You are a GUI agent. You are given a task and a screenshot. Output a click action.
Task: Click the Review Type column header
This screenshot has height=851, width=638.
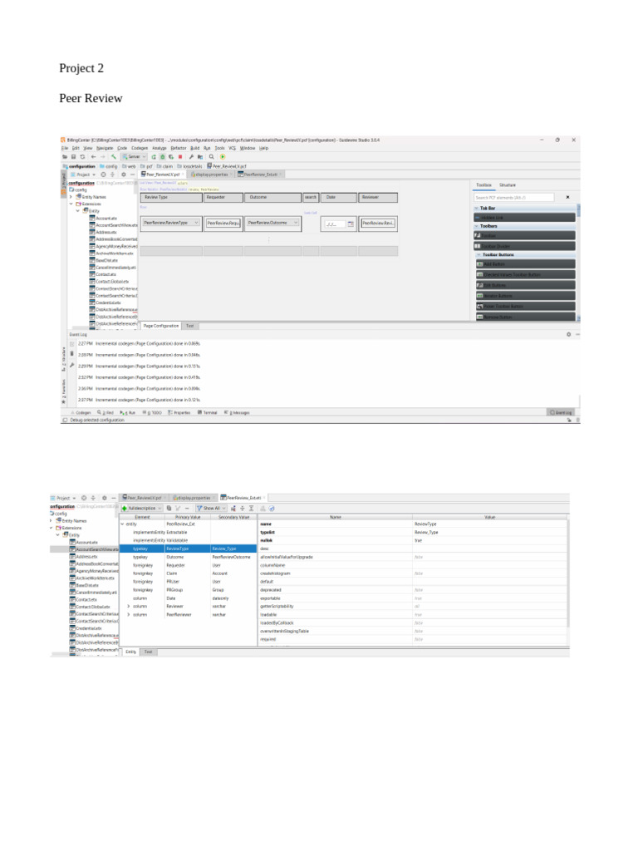click(171, 198)
